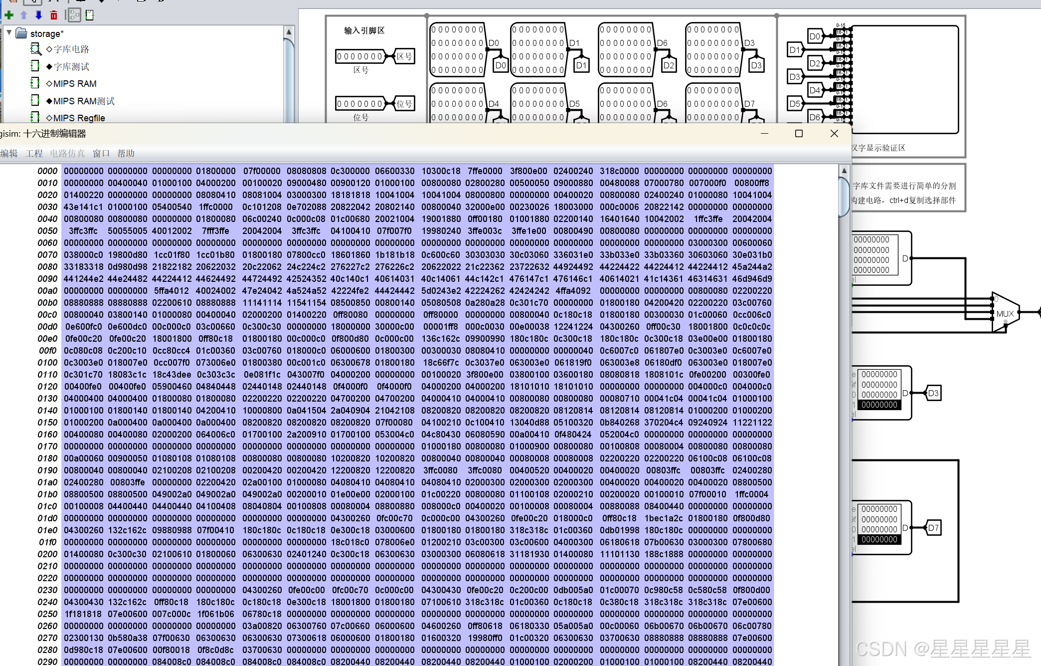The width and height of the screenshot is (1041, 666).
Task: Open the 编辑 menu in hex editor
Action: click(9, 154)
